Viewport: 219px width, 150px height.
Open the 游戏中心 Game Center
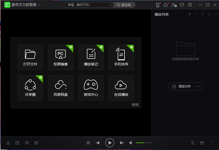pos(91,88)
